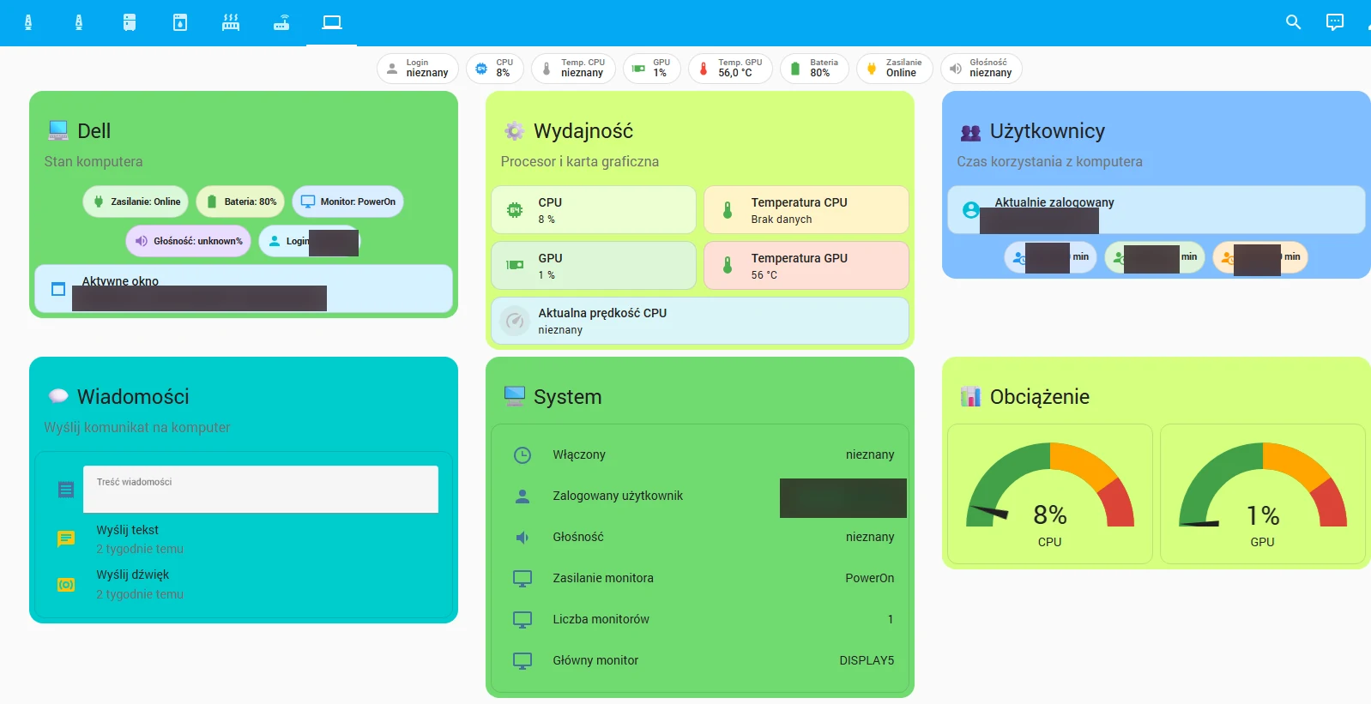1371x704 pixels.
Task: Click the GPU card icon in Wydajność
Action: click(515, 266)
